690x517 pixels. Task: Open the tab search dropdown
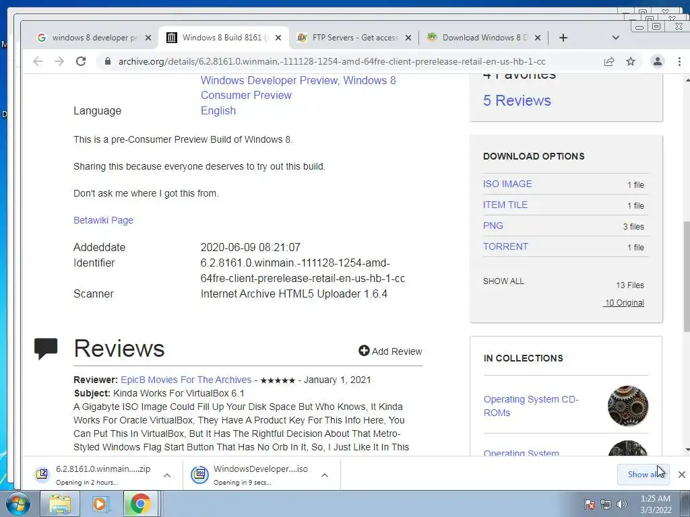[x=616, y=38]
